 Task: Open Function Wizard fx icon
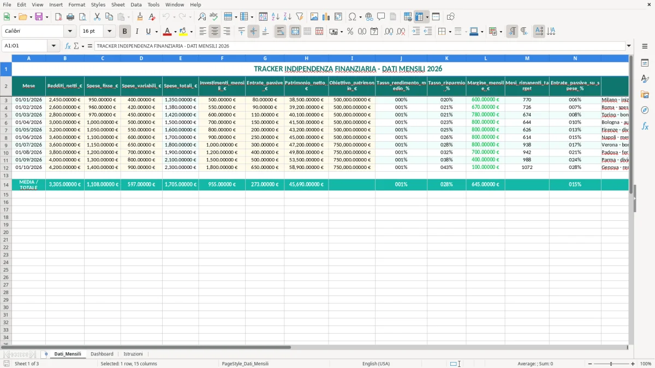click(68, 46)
